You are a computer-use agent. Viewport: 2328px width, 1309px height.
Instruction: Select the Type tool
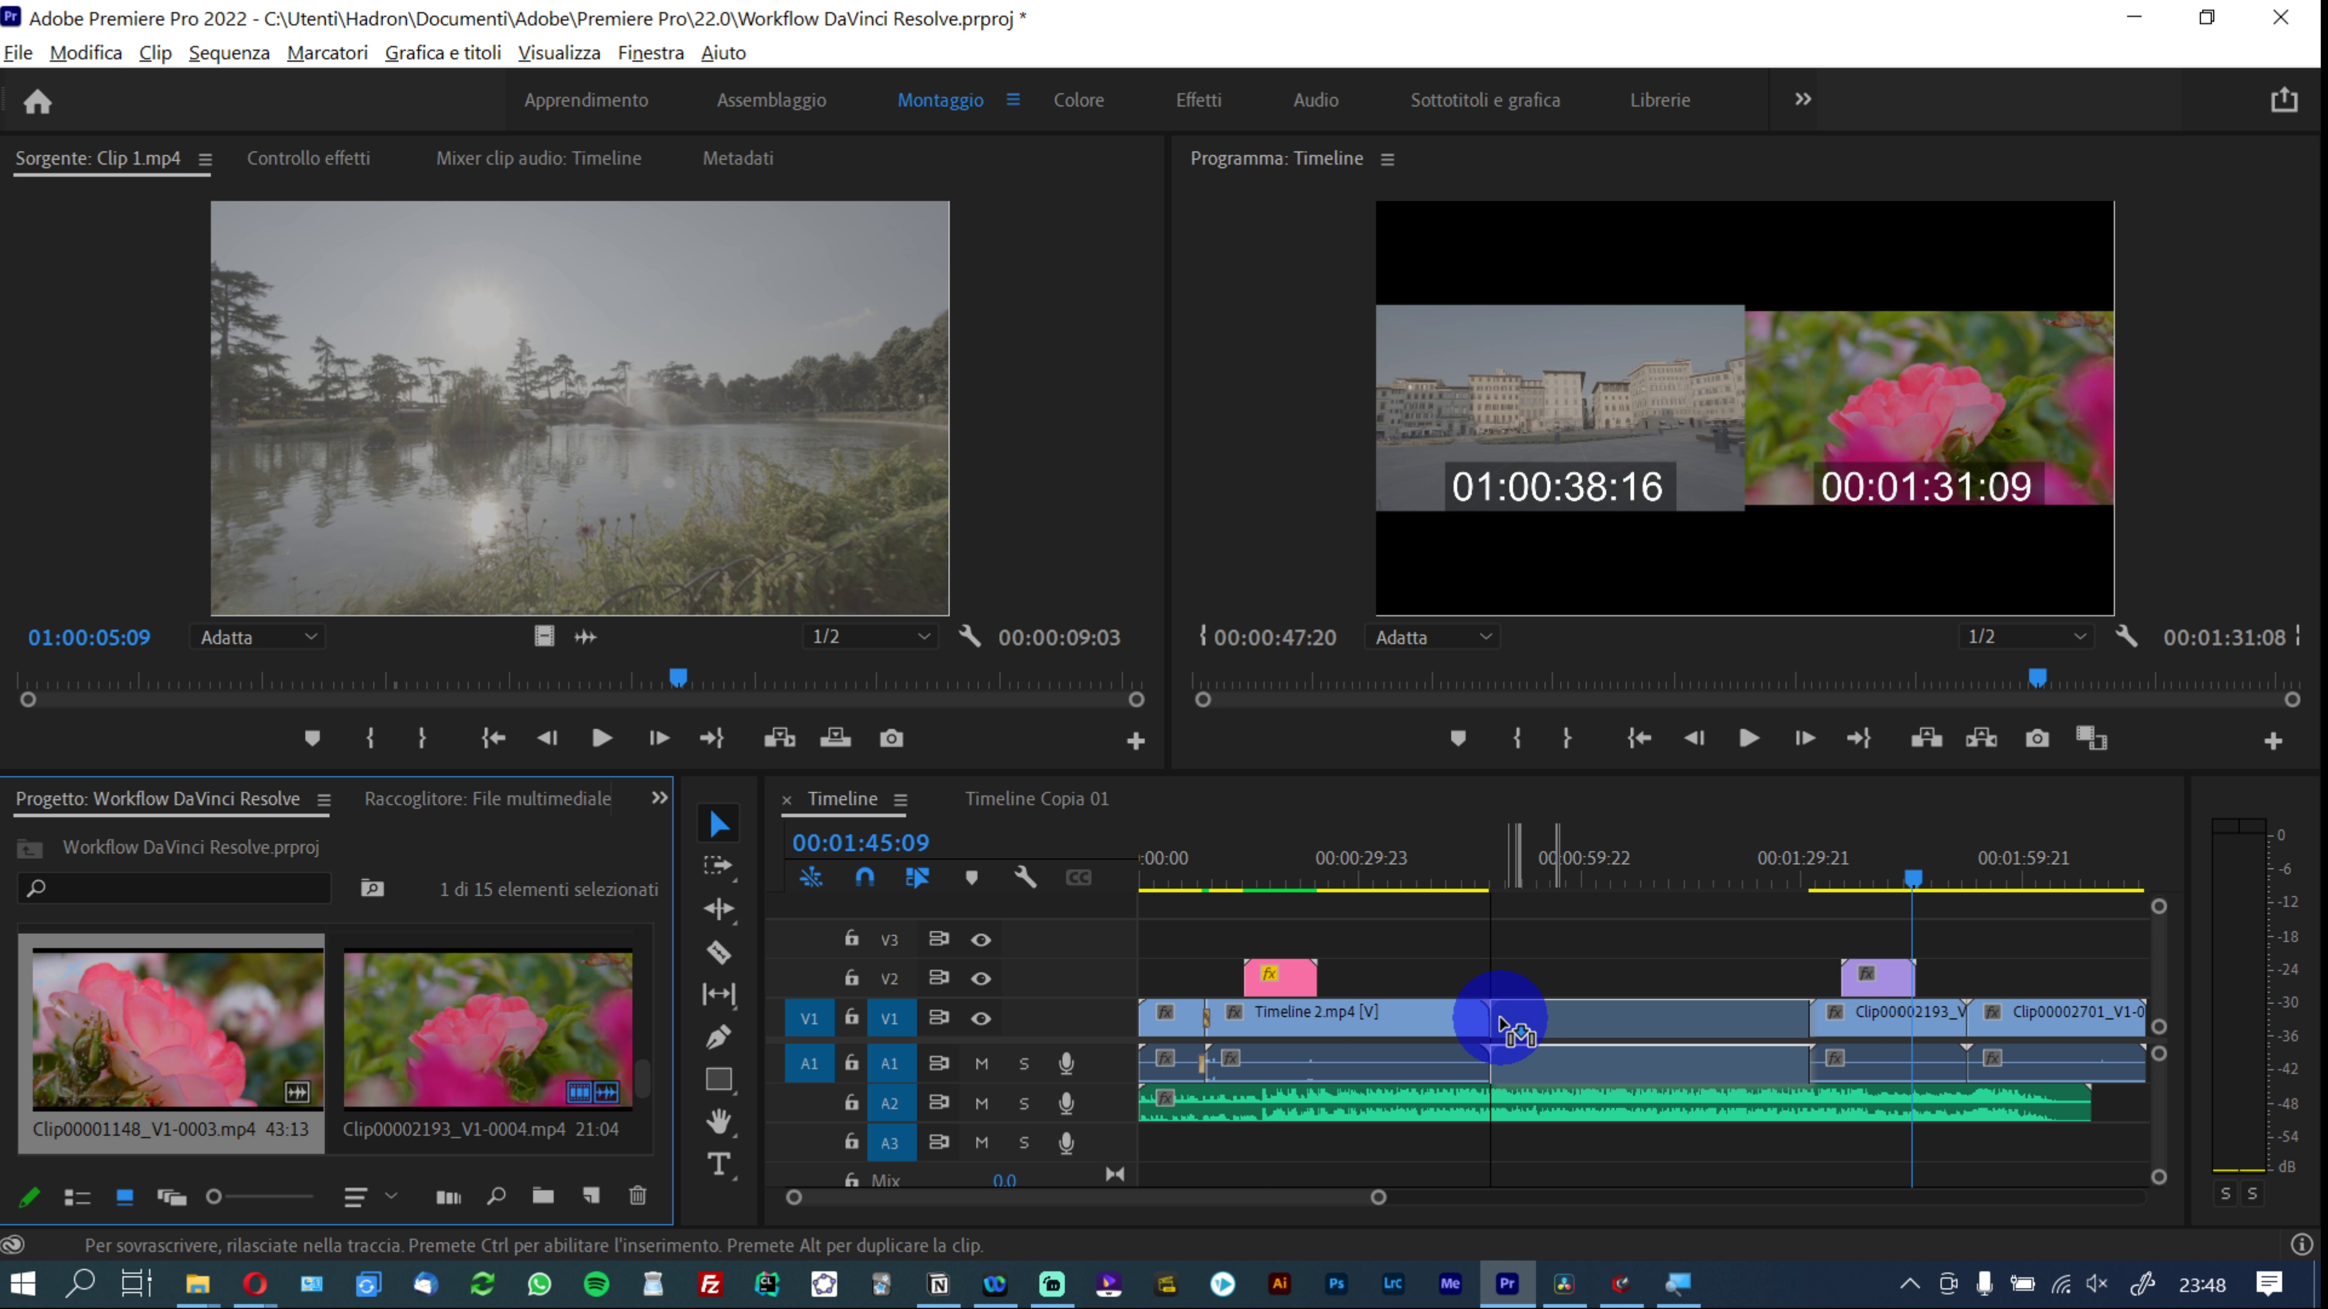coord(720,1164)
